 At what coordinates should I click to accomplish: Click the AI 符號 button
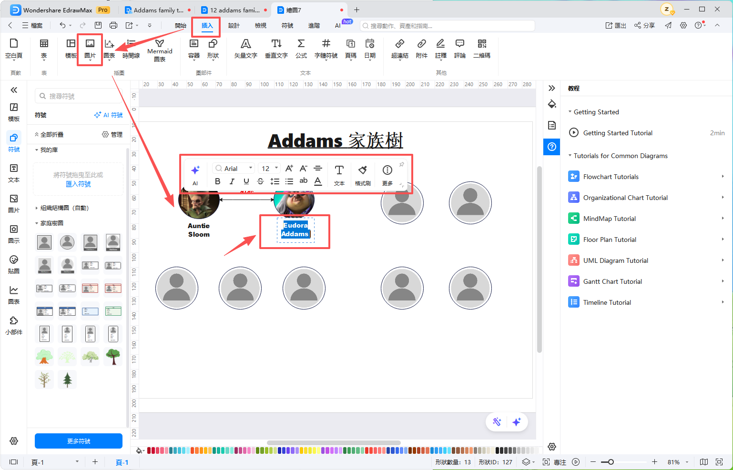point(108,115)
